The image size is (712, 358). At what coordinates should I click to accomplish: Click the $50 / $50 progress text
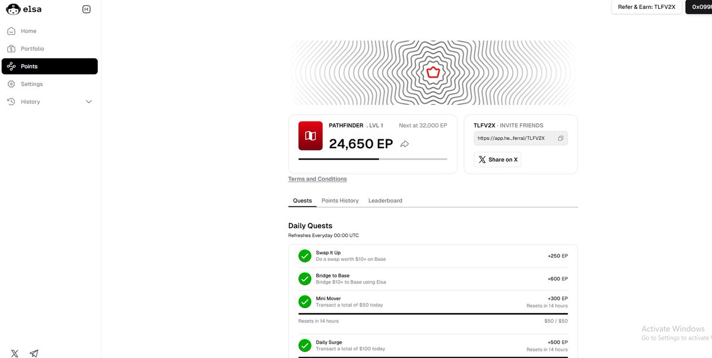[x=556, y=321]
